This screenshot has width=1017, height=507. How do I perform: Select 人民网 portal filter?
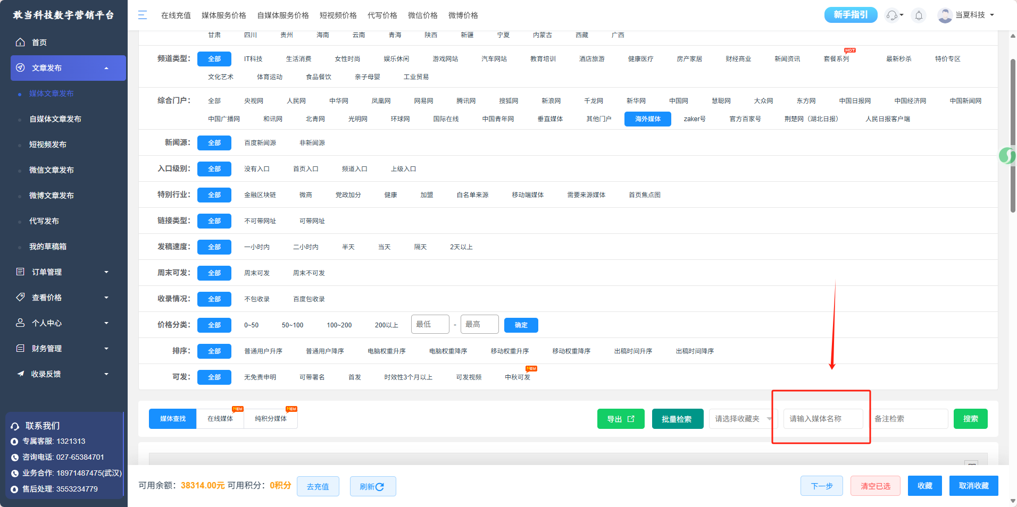(x=296, y=101)
